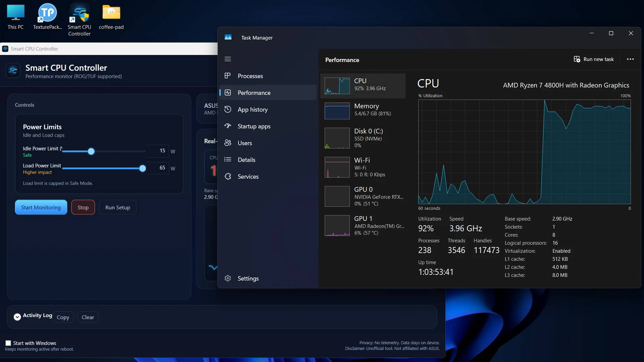Open Users page in Task Manager
The width and height of the screenshot is (644, 362).
268,143
